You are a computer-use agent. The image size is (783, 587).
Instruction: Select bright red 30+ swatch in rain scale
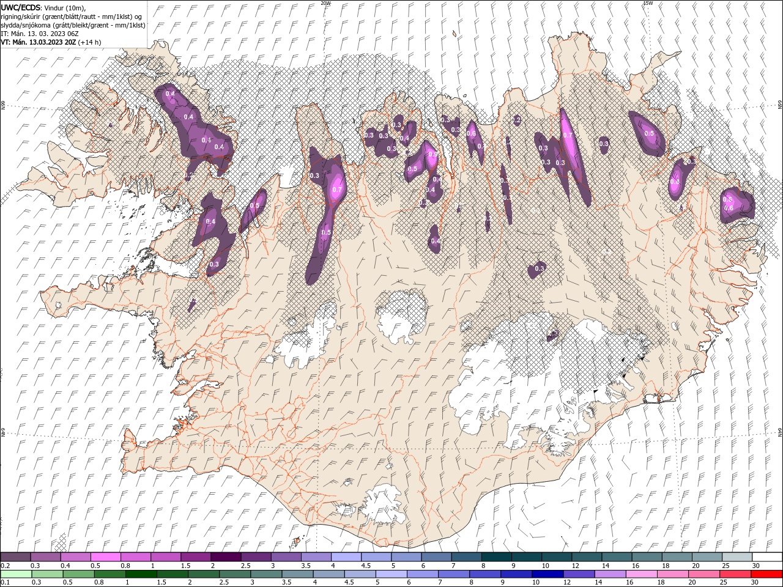[766, 574]
